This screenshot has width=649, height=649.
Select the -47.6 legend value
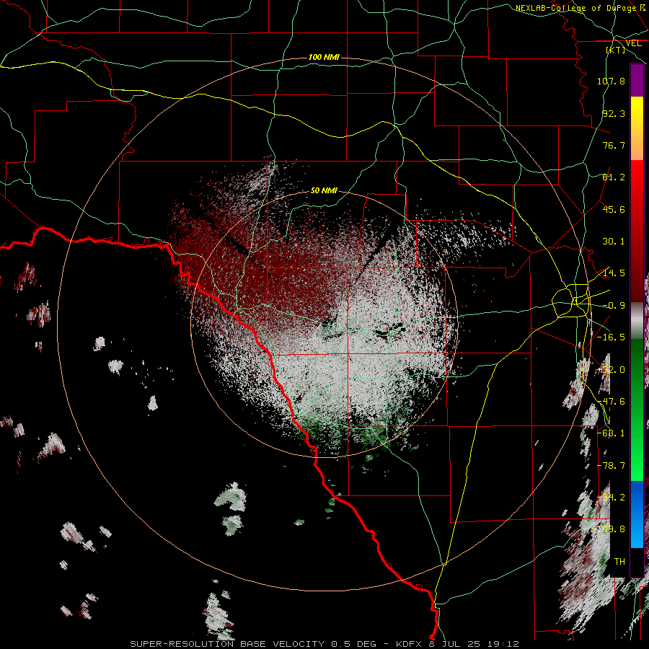(611, 402)
